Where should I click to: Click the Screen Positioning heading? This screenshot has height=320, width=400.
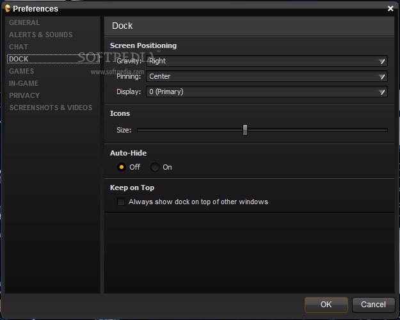click(143, 45)
